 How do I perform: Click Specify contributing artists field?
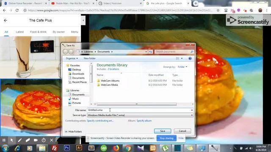click(x=100, y=121)
